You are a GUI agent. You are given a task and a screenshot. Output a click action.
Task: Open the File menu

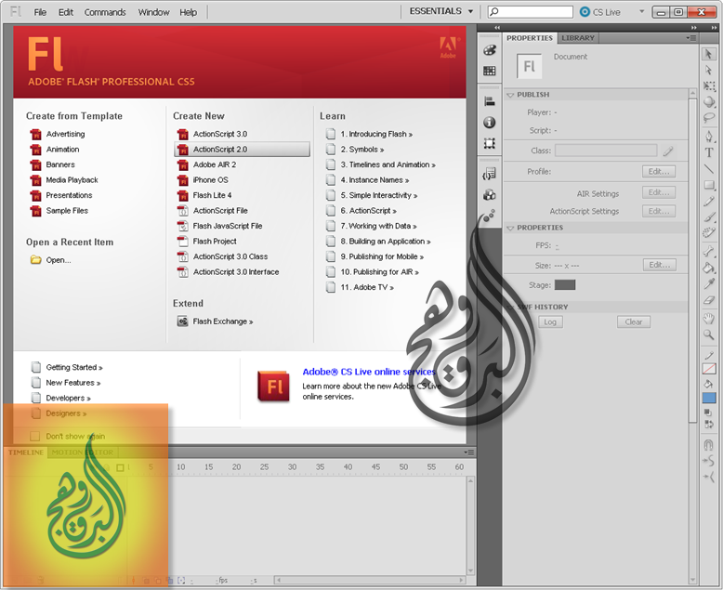[x=40, y=12]
